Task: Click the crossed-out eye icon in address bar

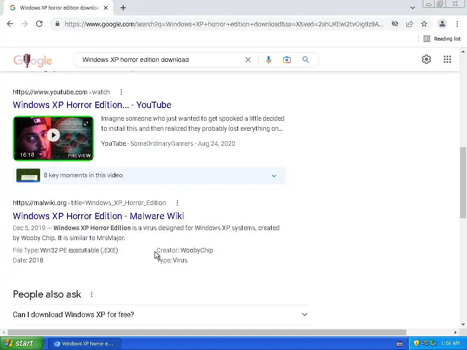Action: (x=395, y=24)
